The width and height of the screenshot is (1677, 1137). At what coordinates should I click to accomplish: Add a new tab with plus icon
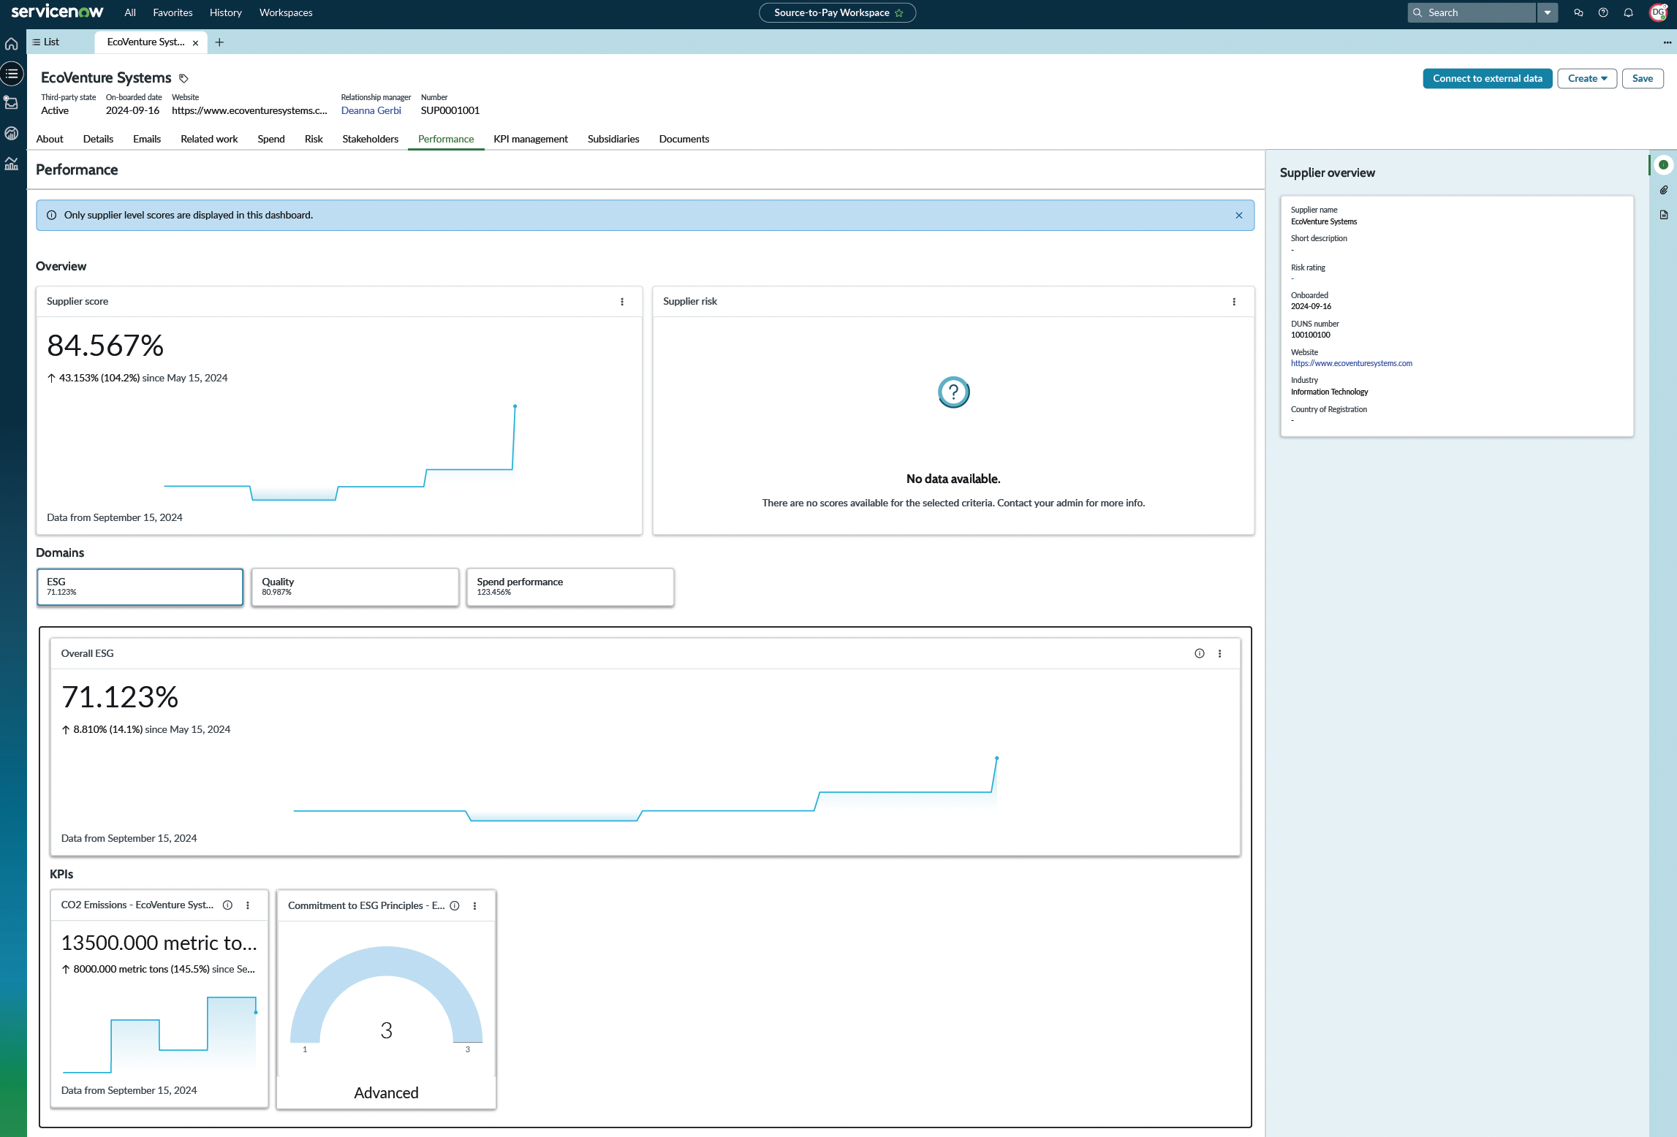click(x=219, y=42)
